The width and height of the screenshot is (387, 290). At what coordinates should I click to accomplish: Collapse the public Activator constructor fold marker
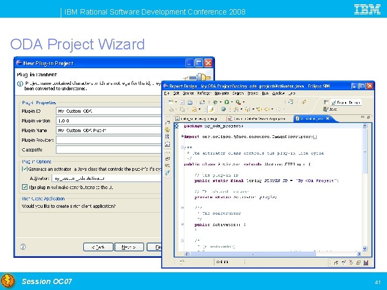tap(182, 224)
